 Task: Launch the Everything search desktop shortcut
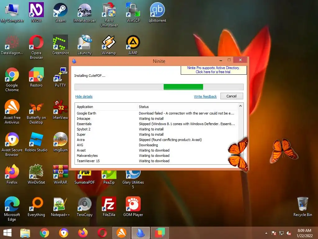click(x=36, y=207)
